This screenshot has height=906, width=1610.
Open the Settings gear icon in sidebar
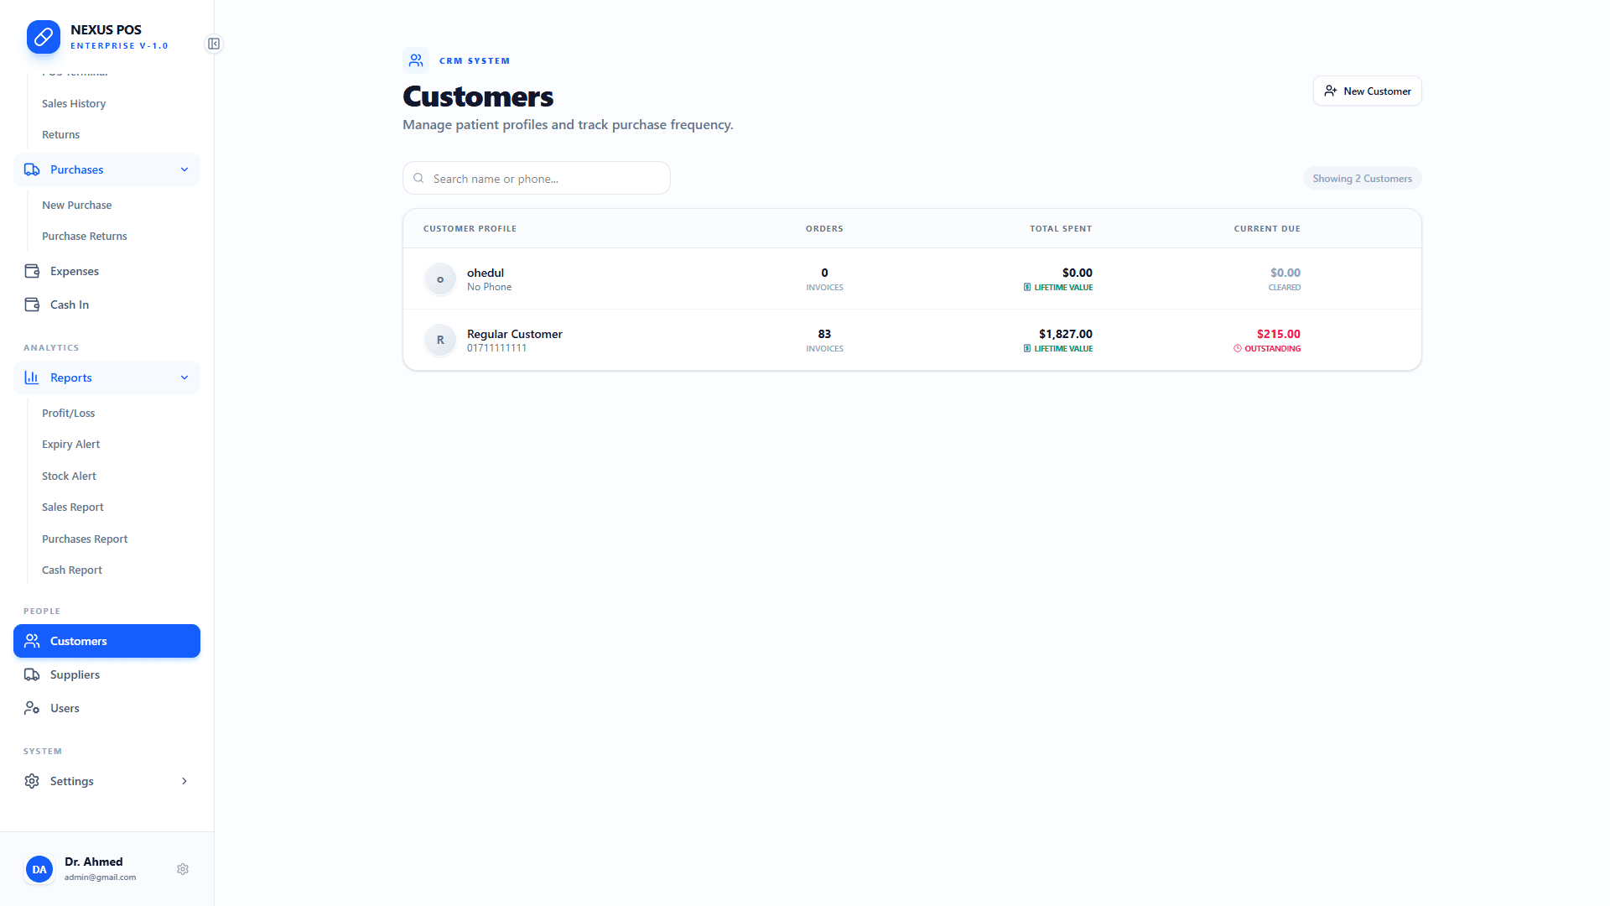pos(31,781)
